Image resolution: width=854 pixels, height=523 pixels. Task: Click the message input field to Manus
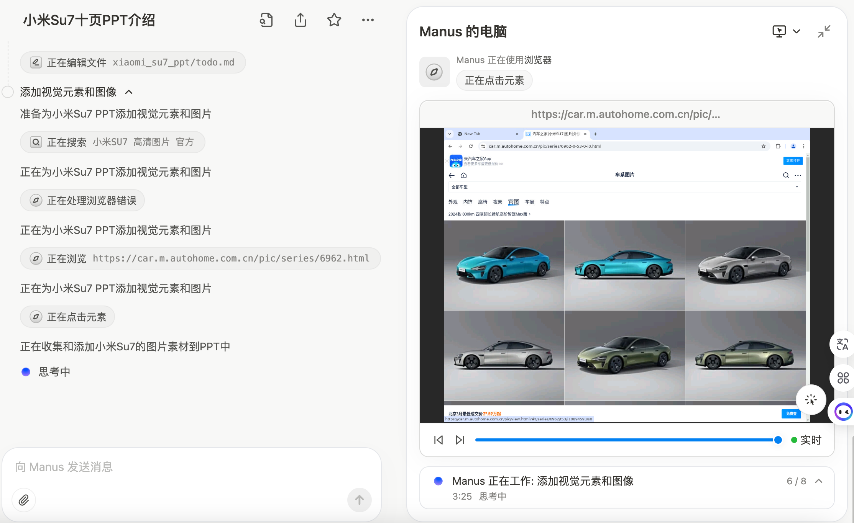[x=192, y=467]
